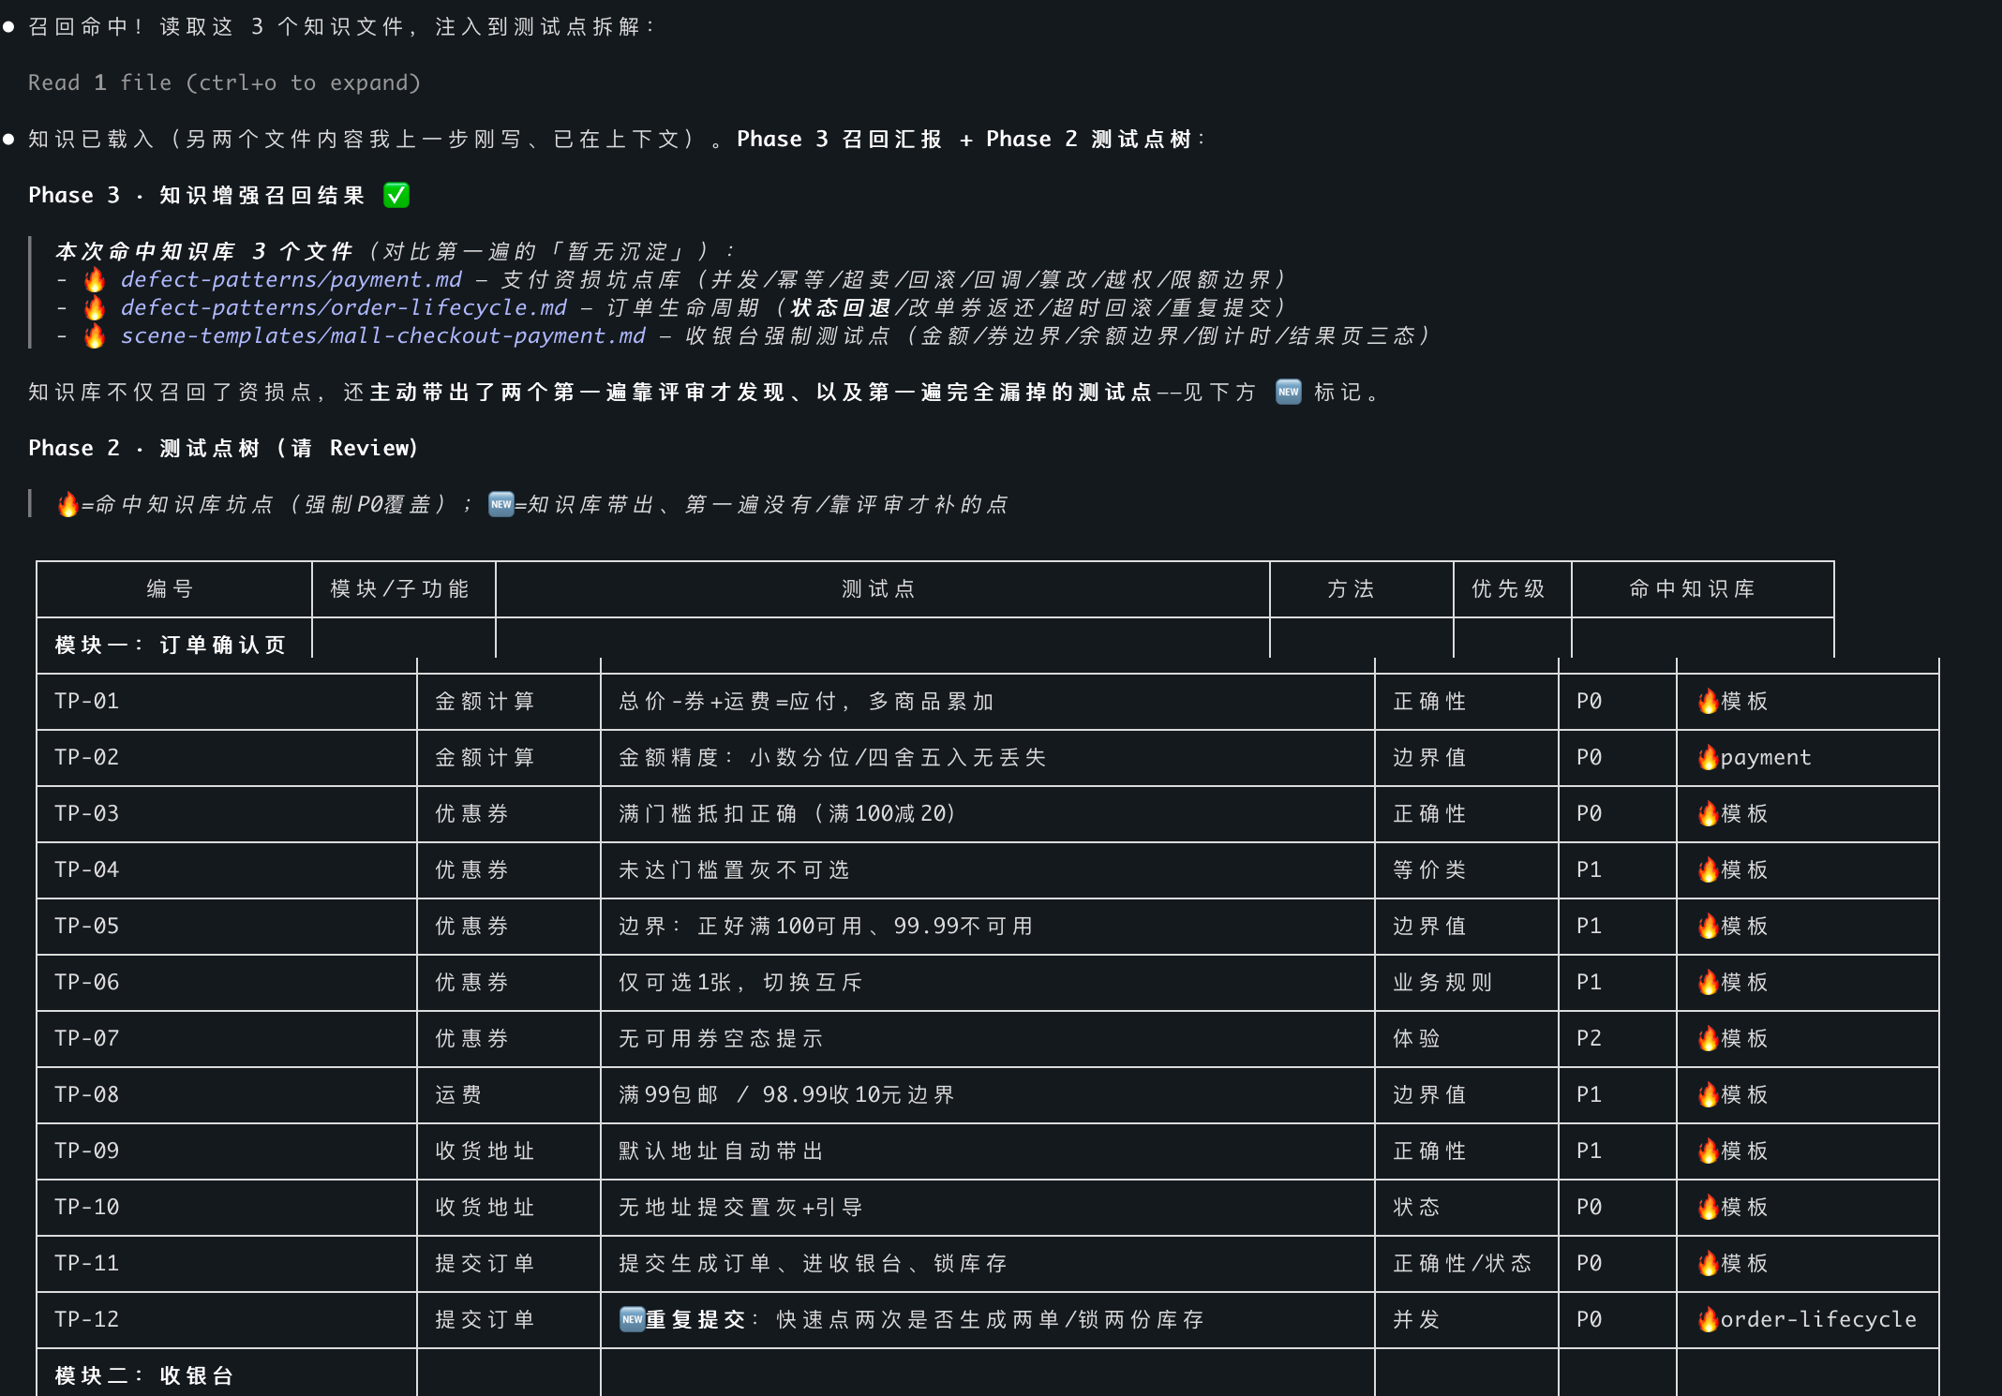Click the P2 priority cell
This screenshot has width=2002, height=1396.
[x=1618, y=1038]
